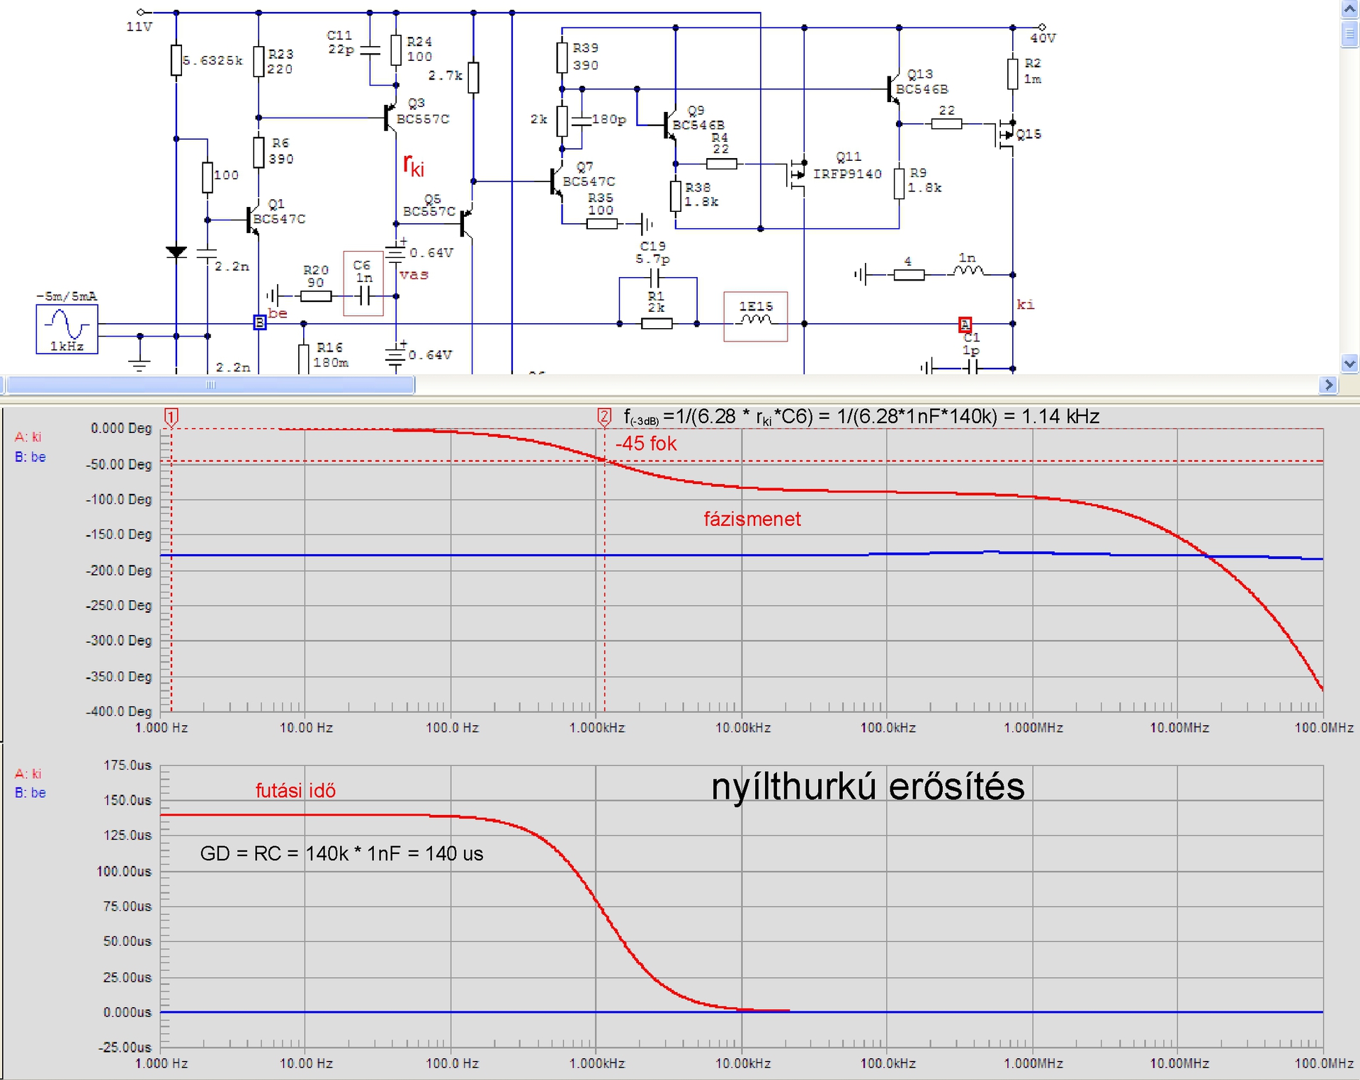Screen dimensions: 1360x1080
Task: Select the C6 1n capacitor symbol
Action: (x=363, y=296)
